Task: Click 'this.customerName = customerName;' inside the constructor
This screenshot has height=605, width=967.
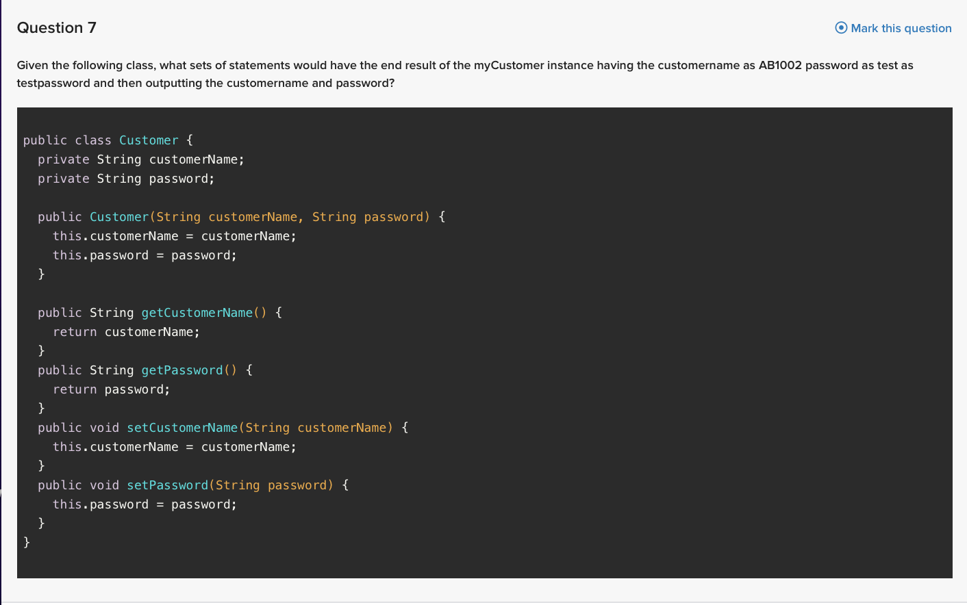Action: (x=175, y=236)
